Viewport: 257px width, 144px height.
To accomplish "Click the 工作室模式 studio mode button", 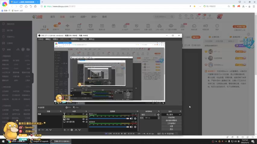I will (x=172, y=124).
